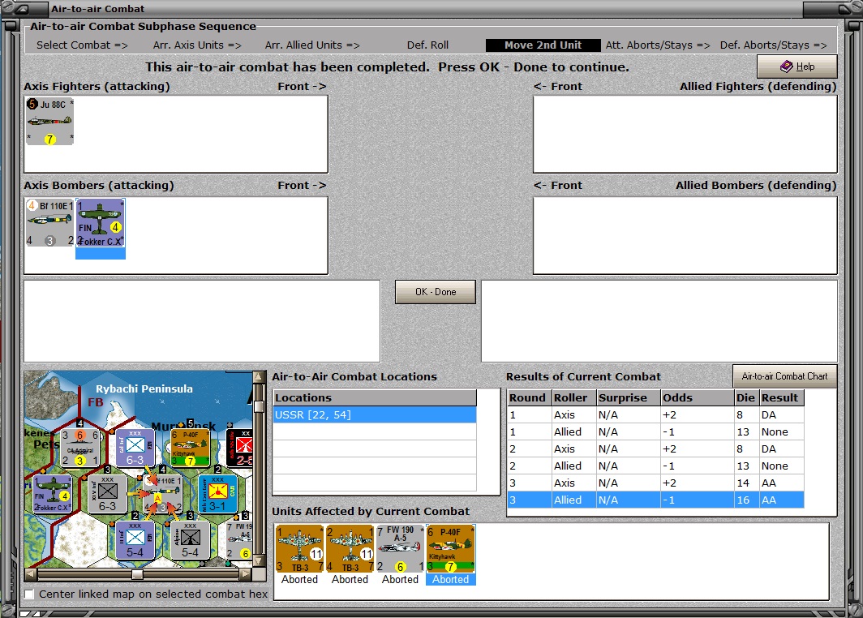This screenshot has height=618, width=863.
Task: Click the map's horizontal scrollbar thumb
Action: [x=138, y=574]
